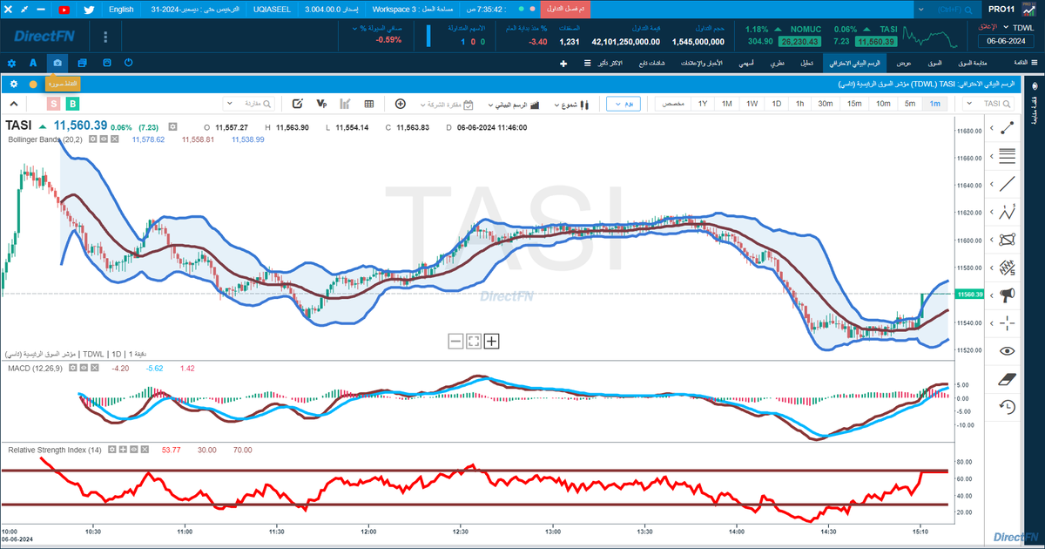1045x549 pixels.
Task: Open the data table grid icon
Action: tap(369, 104)
